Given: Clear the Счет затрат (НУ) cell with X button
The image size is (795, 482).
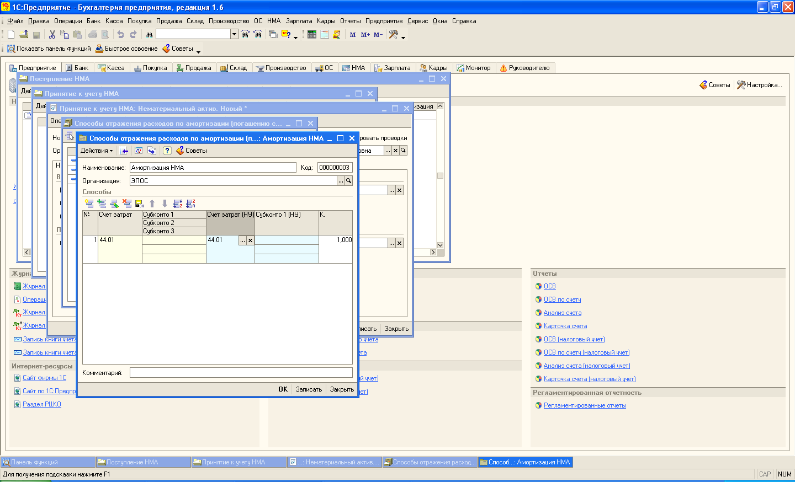Looking at the screenshot, I should 250,240.
